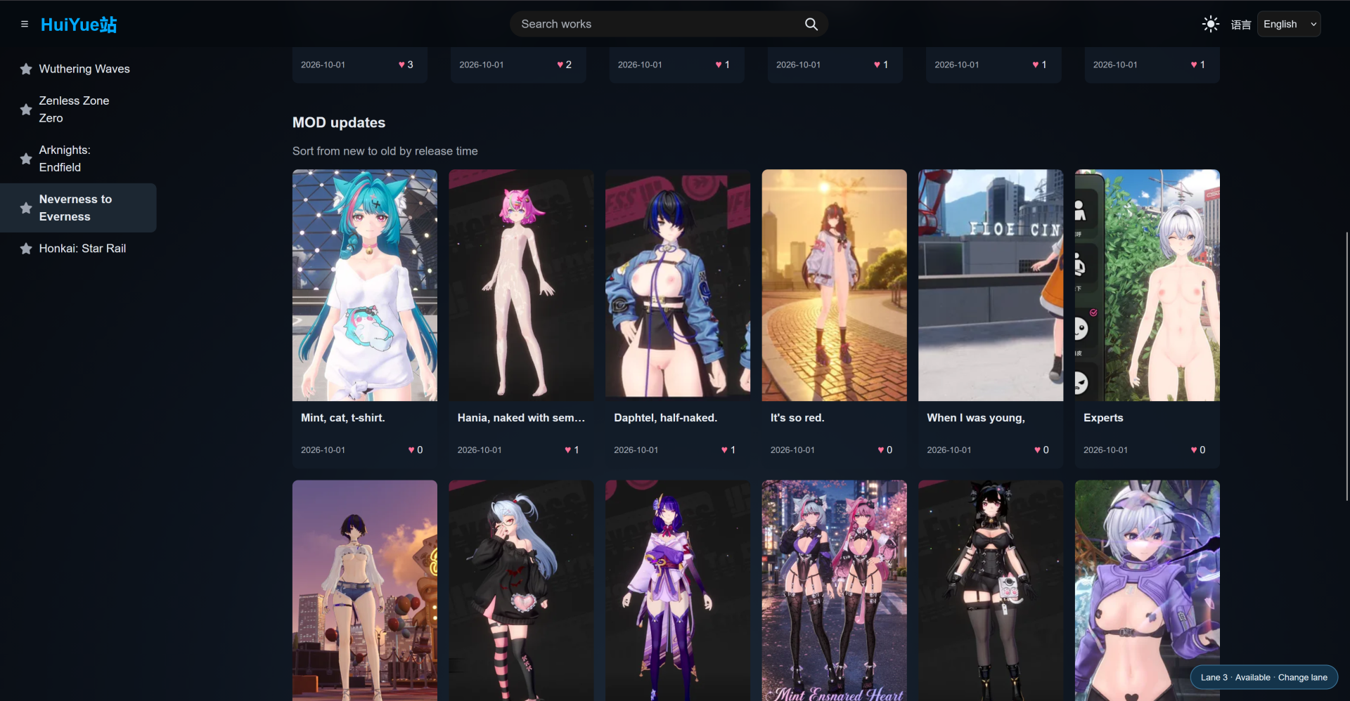
Task: Focus the Search works field
Action: click(668, 24)
